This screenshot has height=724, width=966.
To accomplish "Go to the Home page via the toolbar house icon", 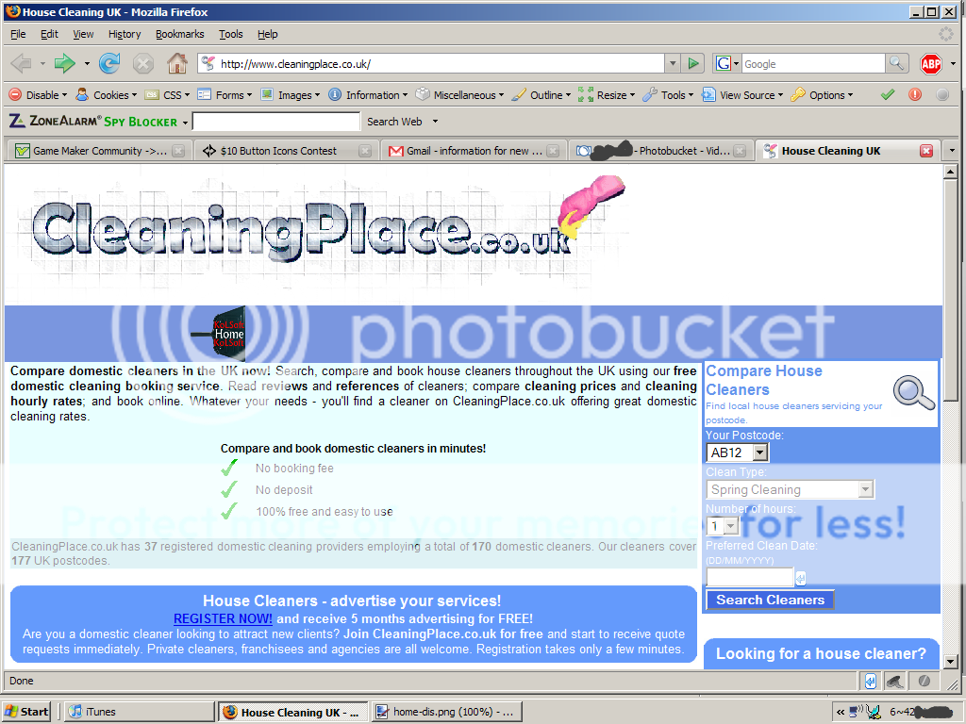I will point(177,63).
